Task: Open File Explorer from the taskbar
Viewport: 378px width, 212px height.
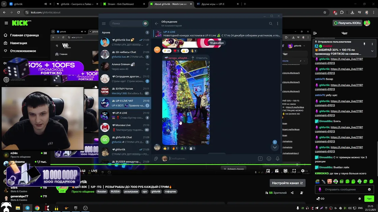Action: click(x=18, y=208)
